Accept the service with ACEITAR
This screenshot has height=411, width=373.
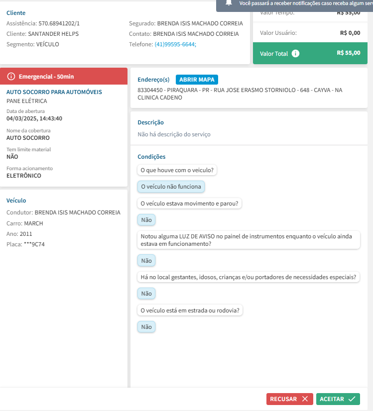pos(338,399)
